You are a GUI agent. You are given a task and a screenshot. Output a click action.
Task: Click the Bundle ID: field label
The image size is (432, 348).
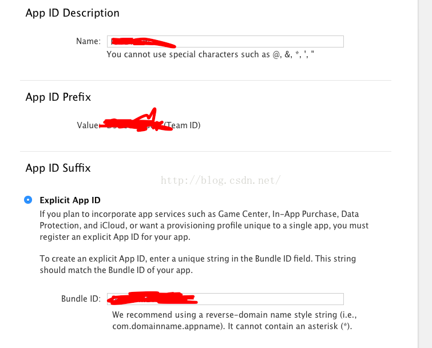tap(81, 299)
